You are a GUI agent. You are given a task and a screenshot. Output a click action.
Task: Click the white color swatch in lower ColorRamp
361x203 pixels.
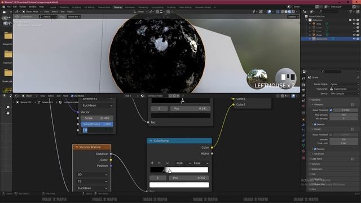coord(179,185)
